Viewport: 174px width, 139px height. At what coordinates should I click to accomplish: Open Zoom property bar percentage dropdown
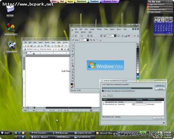pyautogui.click(x=88, y=40)
